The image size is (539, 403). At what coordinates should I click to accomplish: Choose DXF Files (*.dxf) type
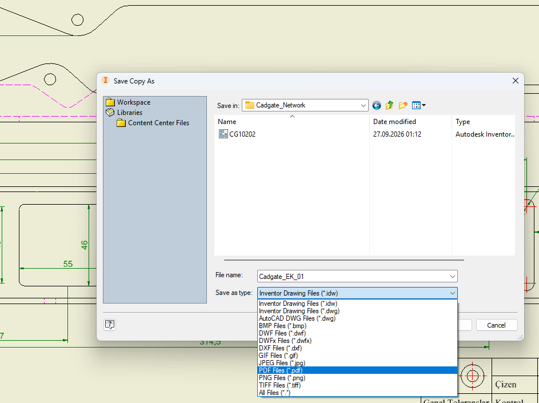coord(357,348)
